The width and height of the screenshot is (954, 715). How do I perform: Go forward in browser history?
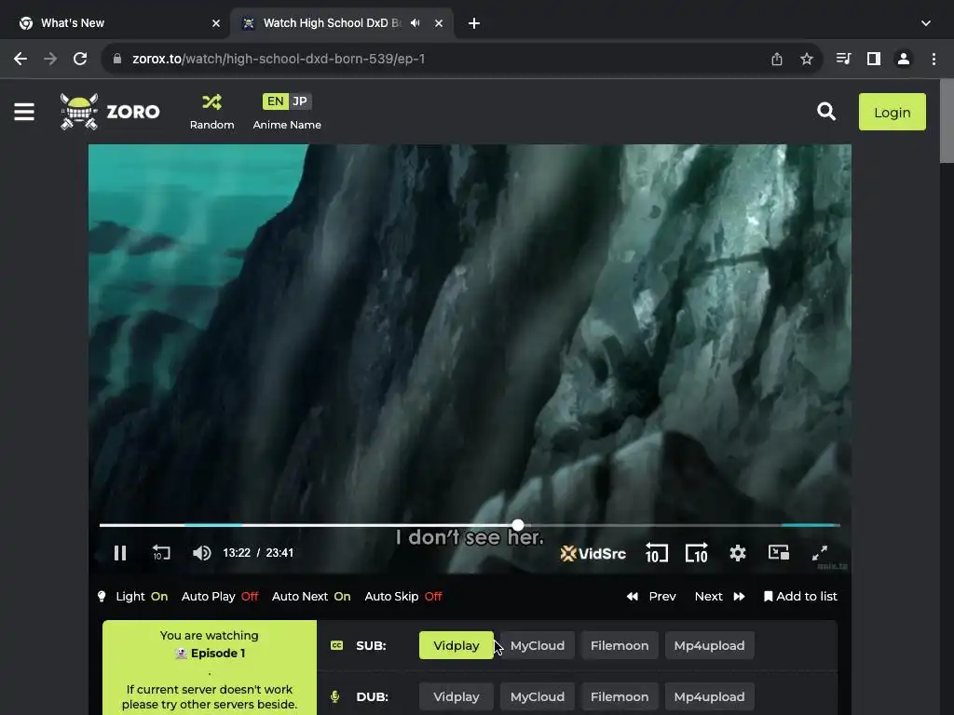point(50,59)
